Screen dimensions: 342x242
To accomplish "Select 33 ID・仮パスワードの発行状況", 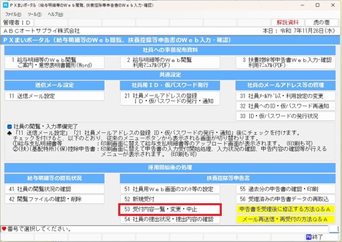I will tap(286, 116).
